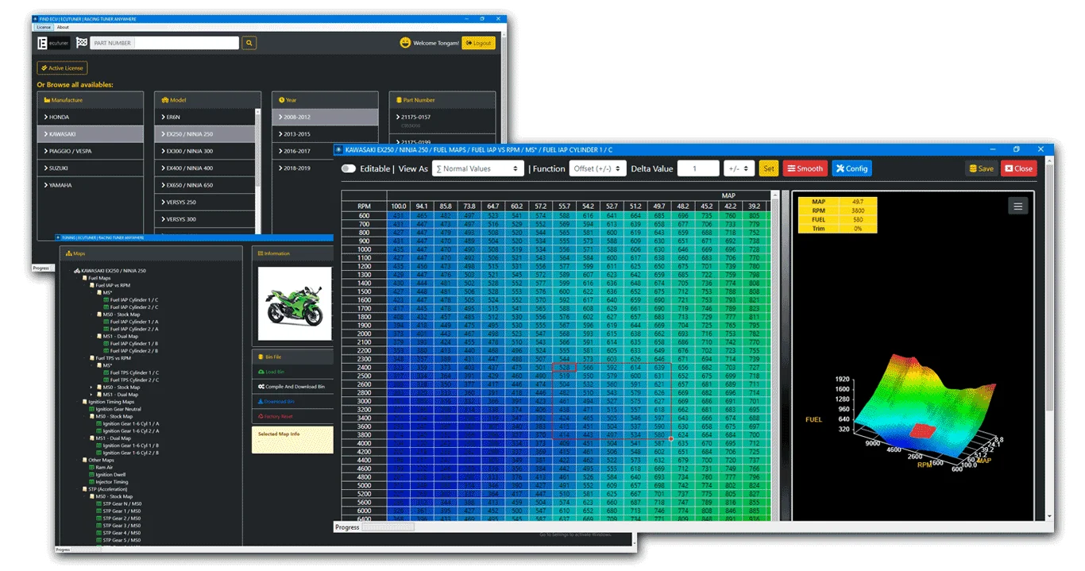Screen dimensions: 1085x571
Task: Open the License menu
Action: [44, 27]
